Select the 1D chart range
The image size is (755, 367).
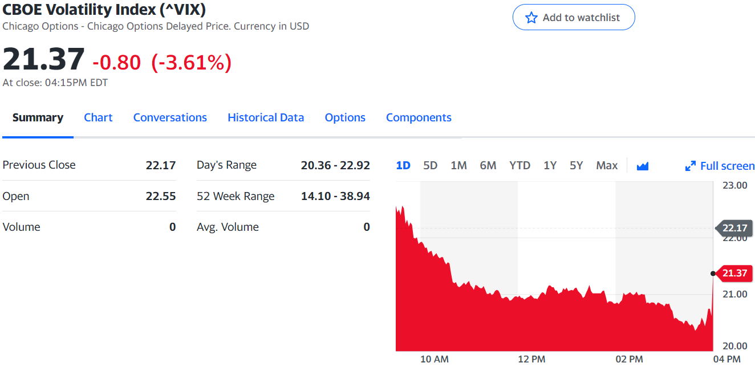(403, 165)
